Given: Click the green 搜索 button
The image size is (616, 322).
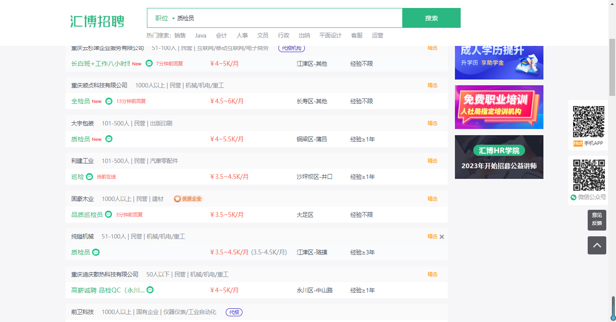Looking at the screenshot, I should (x=431, y=18).
